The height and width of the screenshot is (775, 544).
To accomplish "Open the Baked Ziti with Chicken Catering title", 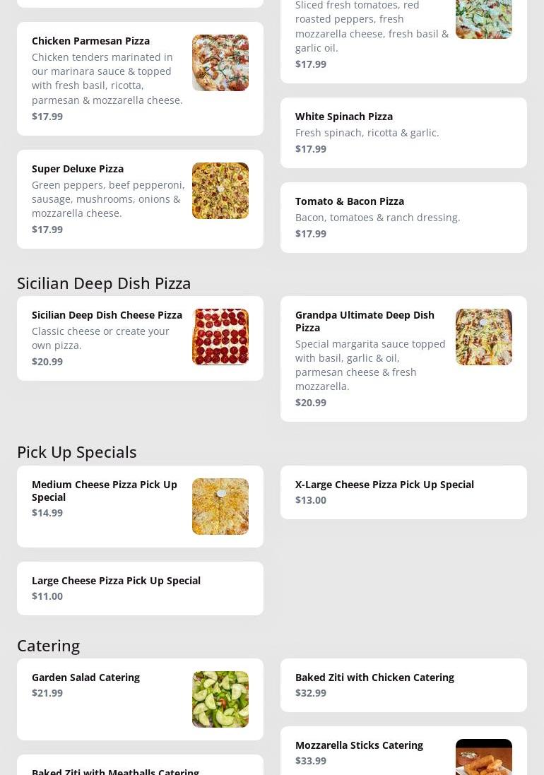I will (374, 678).
